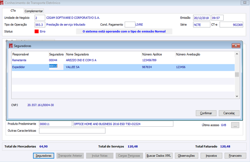Viewport: 250px width, 162px height.
Task: Open the Observações button
Action: pyautogui.click(x=186, y=156)
